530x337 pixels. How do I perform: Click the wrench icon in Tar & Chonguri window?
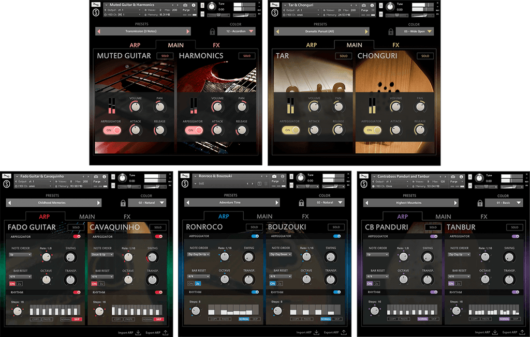click(x=274, y=5)
